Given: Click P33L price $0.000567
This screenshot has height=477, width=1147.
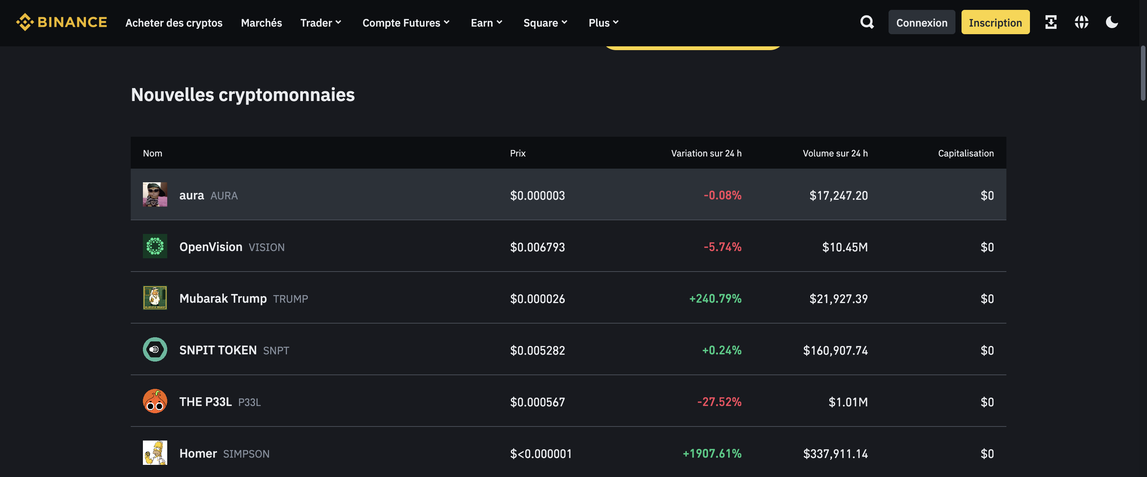Looking at the screenshot, I should 537,402.
